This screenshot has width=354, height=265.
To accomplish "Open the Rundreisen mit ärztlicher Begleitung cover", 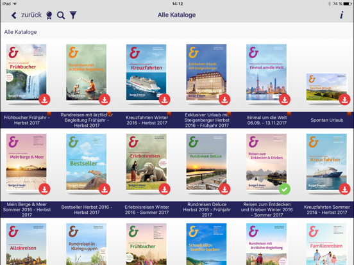I will coord(86,72).
